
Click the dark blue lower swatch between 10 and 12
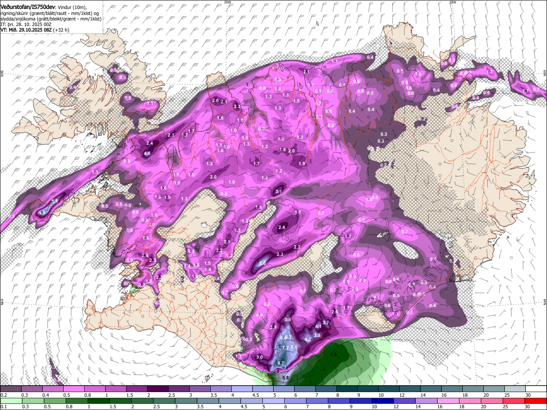pyautogui.click(x=383, y=401)
